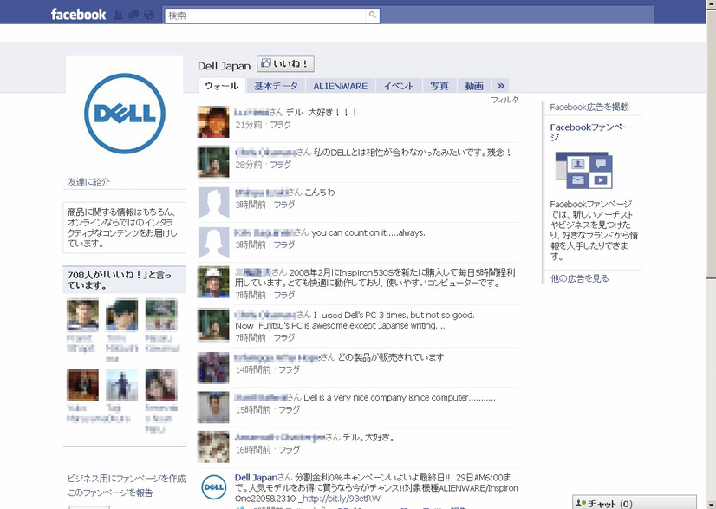Screen dimensions: 716x509
Task: Open notifications globe icon in header
Action: tap(149, 15)
